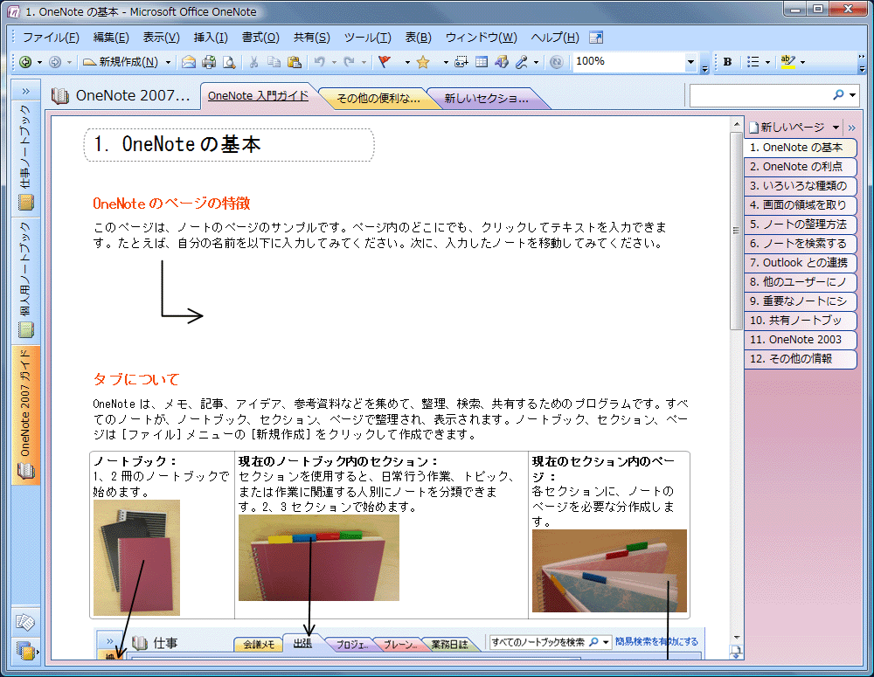Open the ヘルプ(H) menu
This screenshot has width=874, height=677.
coord(555,38)
